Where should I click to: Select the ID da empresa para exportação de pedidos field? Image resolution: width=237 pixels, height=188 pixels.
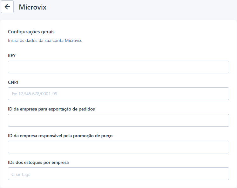(x=118, y=120)
